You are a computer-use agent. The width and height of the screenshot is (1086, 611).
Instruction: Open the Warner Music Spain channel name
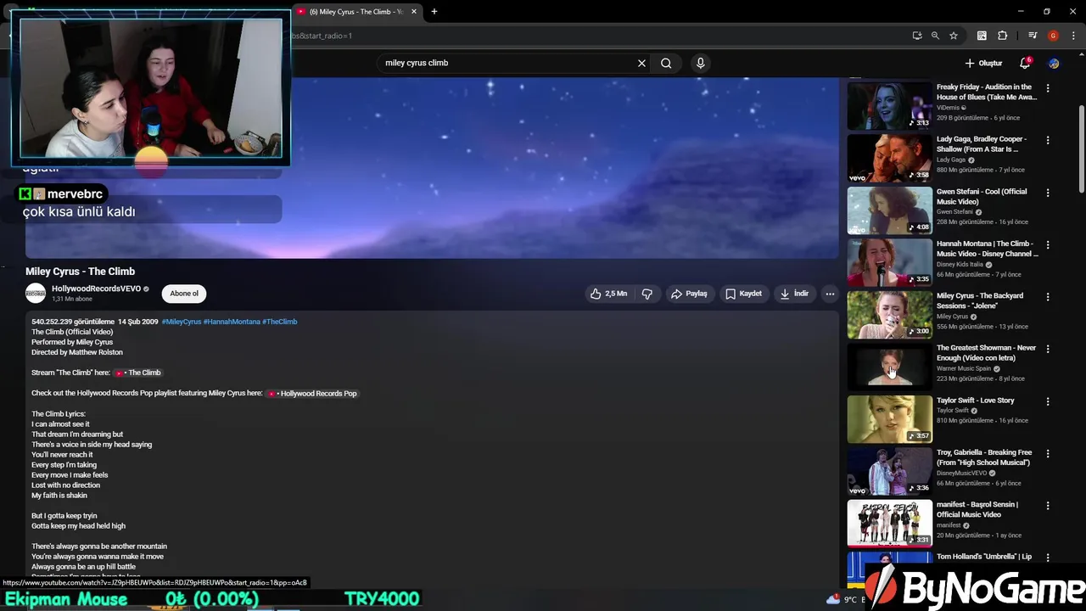[963, 368]
